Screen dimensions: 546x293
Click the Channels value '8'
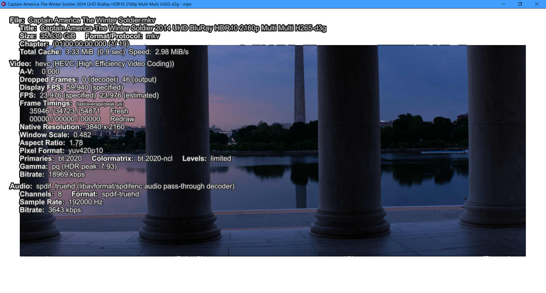[60, 194]
